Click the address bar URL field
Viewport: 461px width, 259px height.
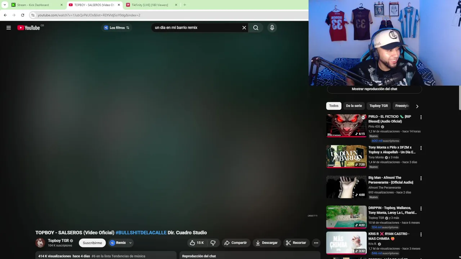click(x=169, y=15)
